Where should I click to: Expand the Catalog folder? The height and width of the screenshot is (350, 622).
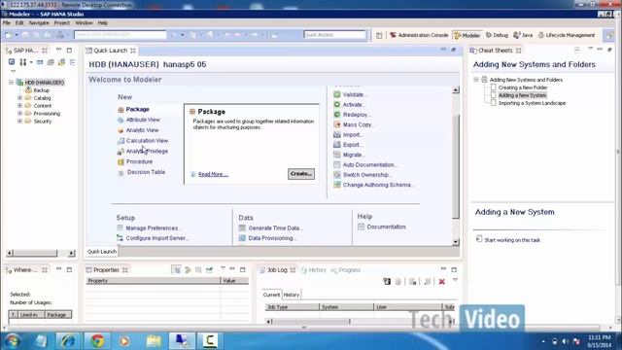pyautogui.click(x=19, y=98)
